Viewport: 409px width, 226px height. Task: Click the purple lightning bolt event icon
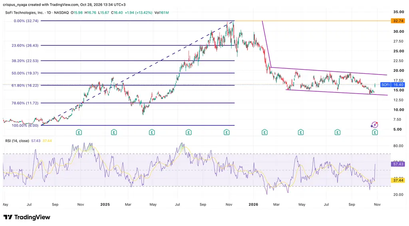374,125
